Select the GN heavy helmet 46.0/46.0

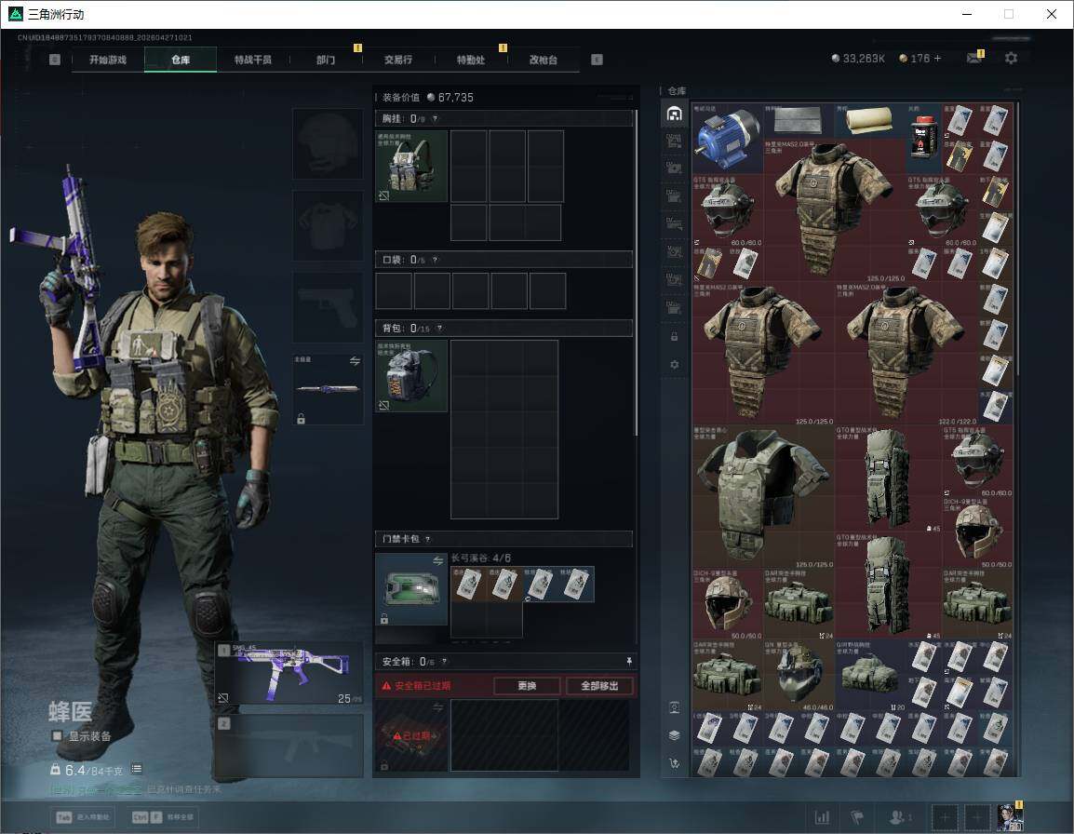click(799, 675)
